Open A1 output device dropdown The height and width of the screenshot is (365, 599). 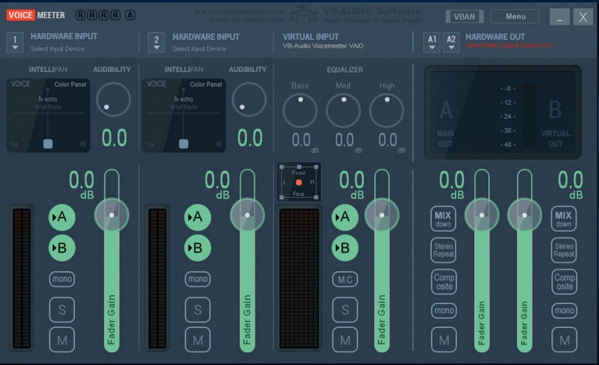pyautogui.click(x=432, y=43)
